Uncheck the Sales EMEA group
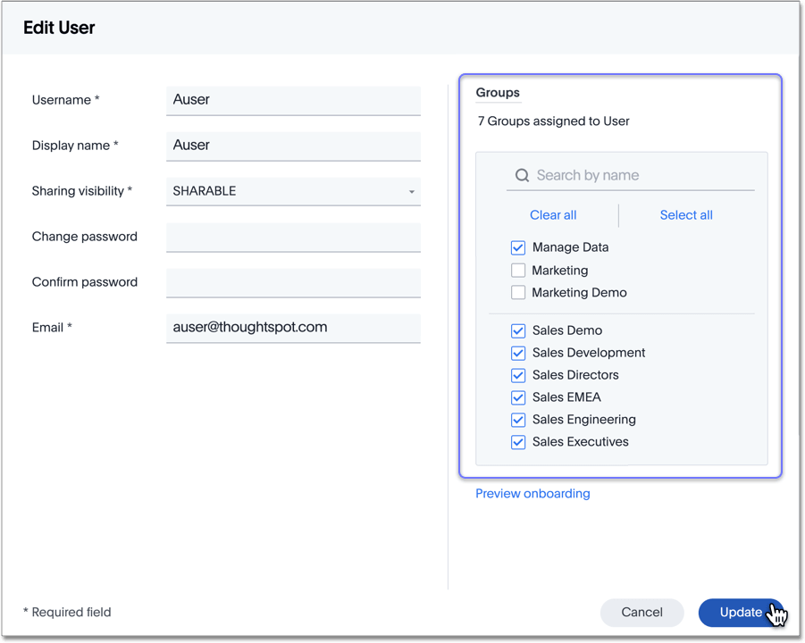Viewport: 805px width, 643px height. pyautogui.click(x=518, y=397)
